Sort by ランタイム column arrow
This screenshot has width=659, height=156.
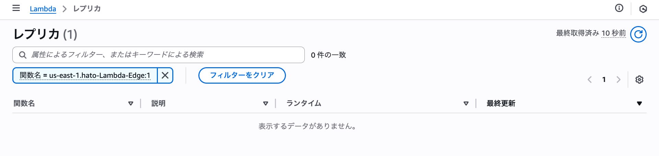[x=466, y=104]
